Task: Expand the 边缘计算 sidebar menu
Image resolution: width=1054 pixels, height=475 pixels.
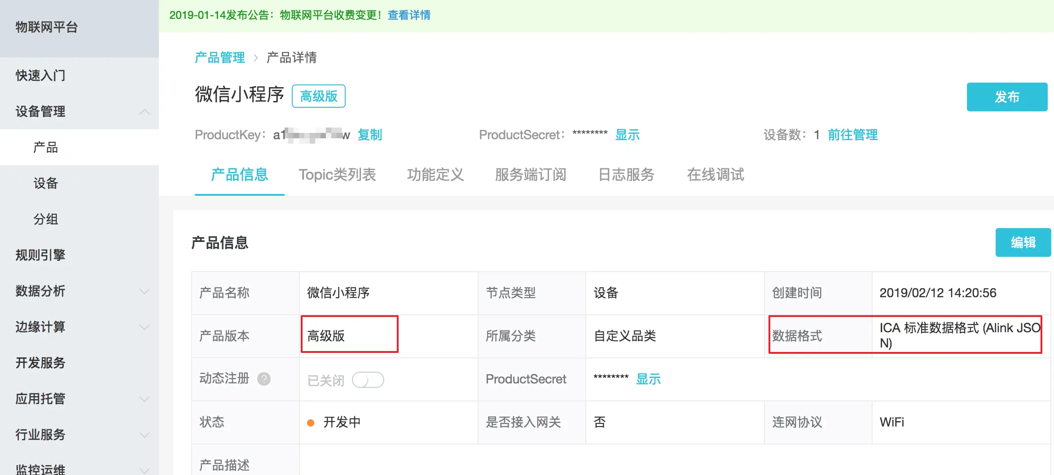Action: pos(79,327)
